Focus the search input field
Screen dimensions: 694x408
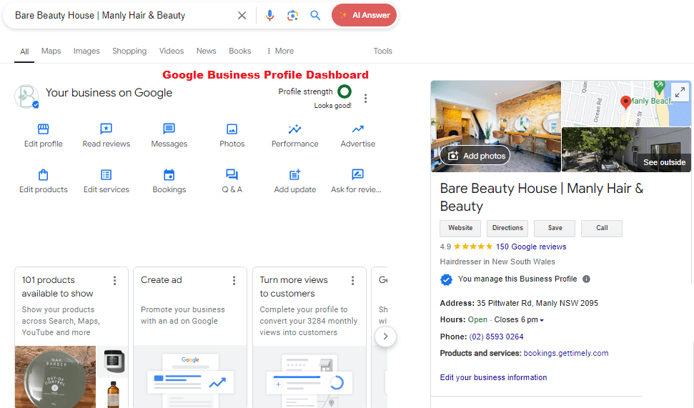point(122,16)
